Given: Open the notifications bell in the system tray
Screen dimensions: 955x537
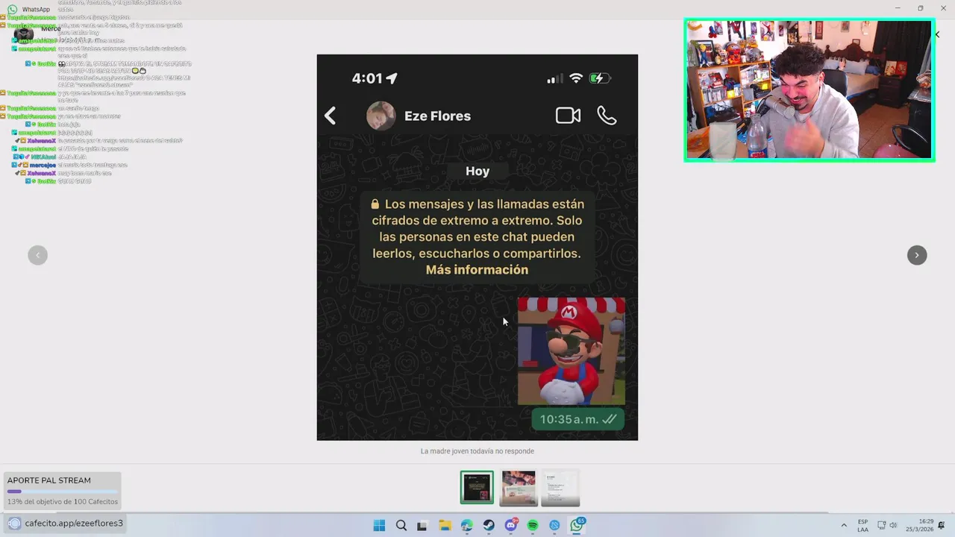Looking at the screenshot, I should (942, 525).
